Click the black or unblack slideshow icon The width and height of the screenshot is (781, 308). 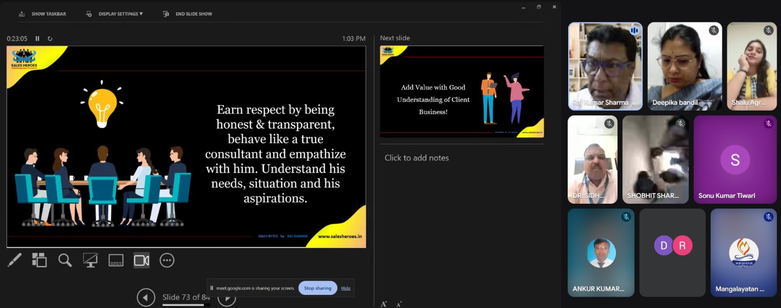pyautogui.click(x=90, y=260)
